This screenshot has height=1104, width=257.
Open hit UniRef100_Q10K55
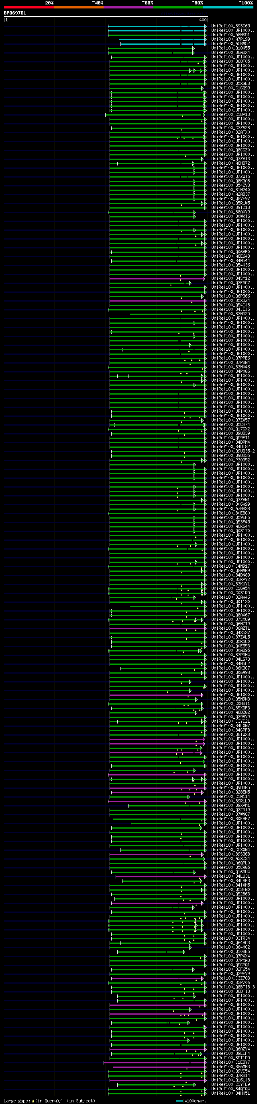click(230, 48)
